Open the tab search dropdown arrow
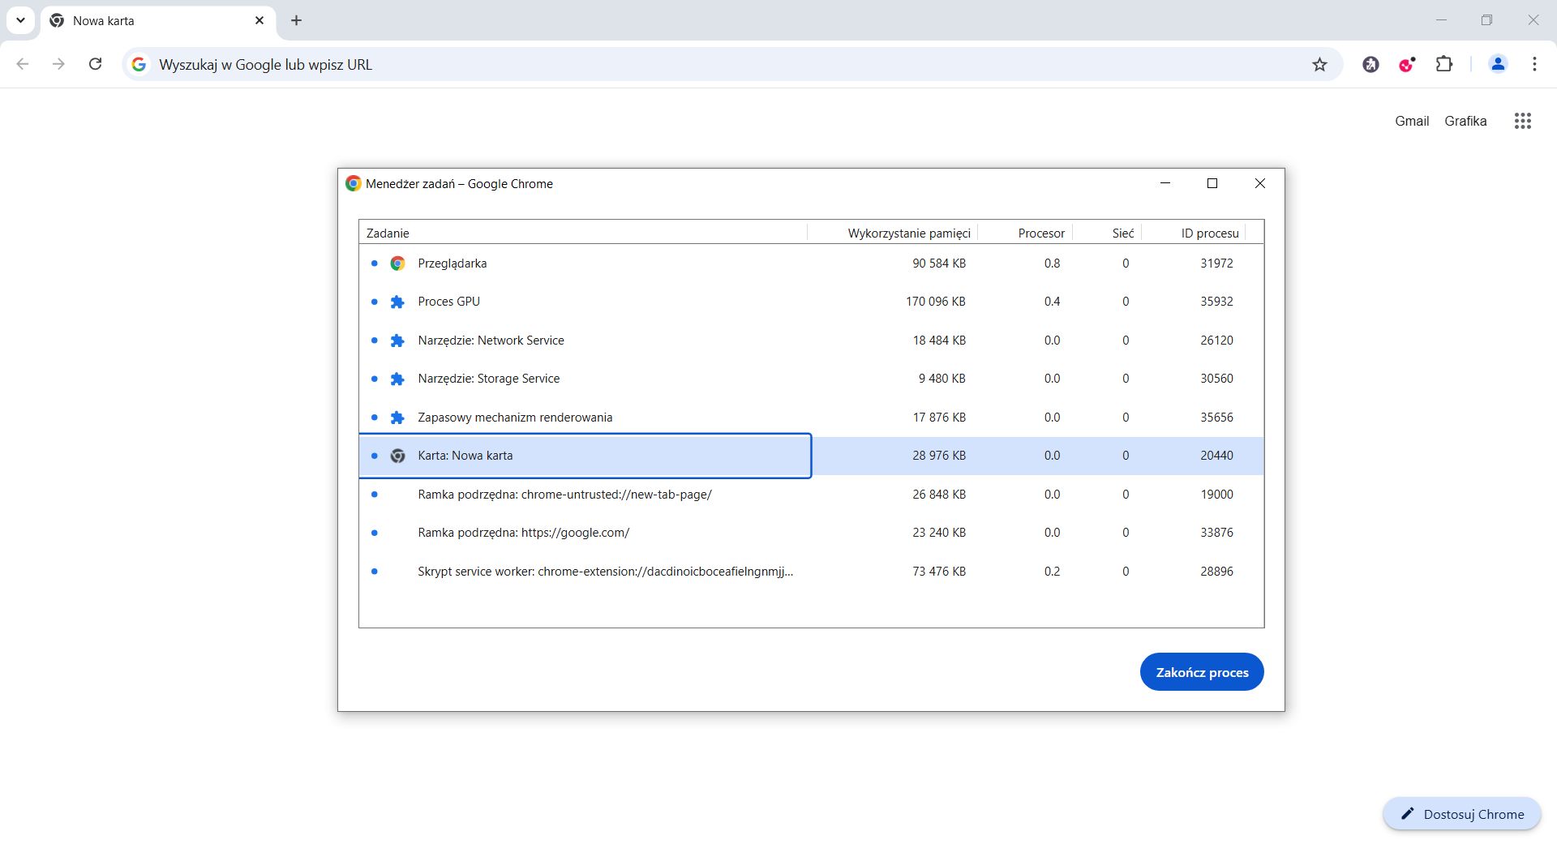Screen dimensions: 1557x844 click(20, 20)
